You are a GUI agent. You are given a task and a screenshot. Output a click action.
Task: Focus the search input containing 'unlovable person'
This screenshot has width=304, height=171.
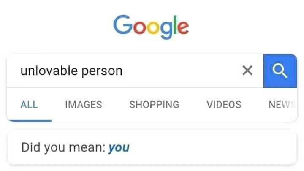pyautogui.click(x=135, y=71)
